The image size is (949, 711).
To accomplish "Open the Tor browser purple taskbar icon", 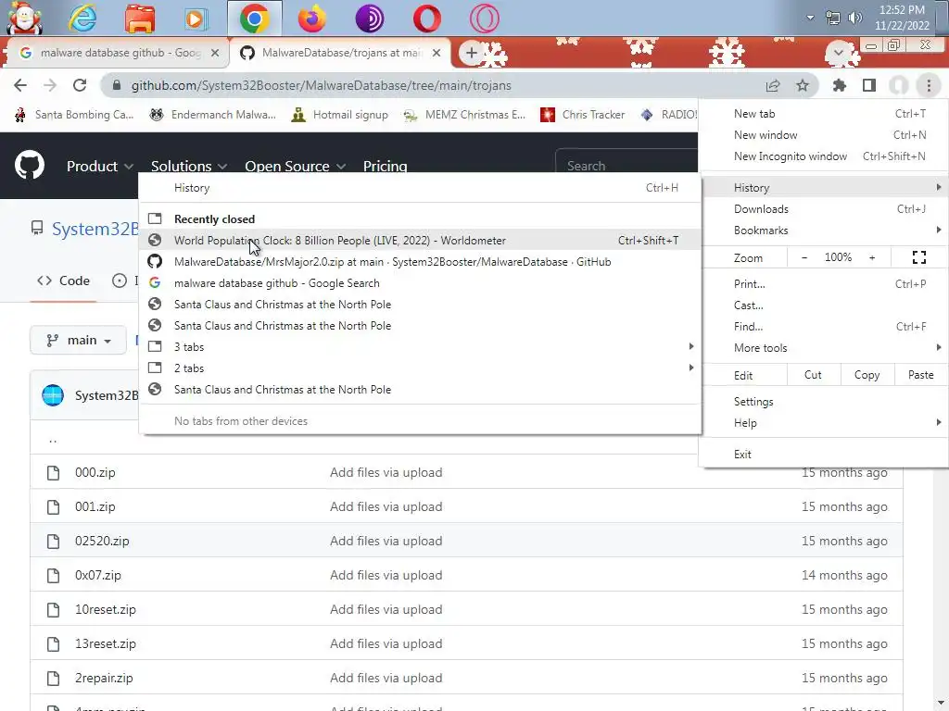I will tap(369, 19).
